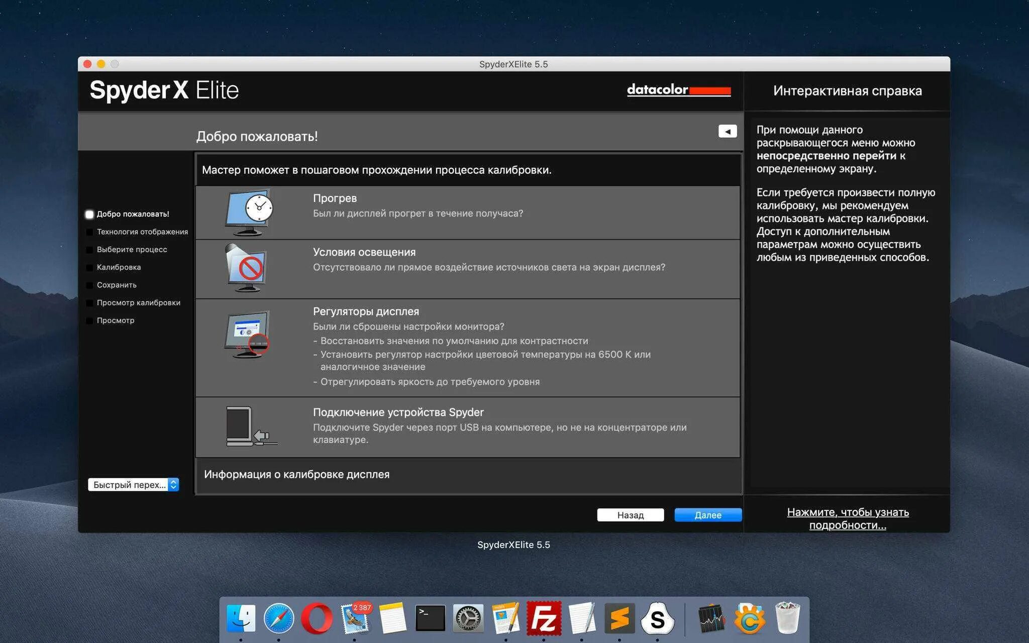Image resolution: width=1029 pixels, height=643 pixels.
Task: Open Sublime Text from the dock
Action: point(620,618)
